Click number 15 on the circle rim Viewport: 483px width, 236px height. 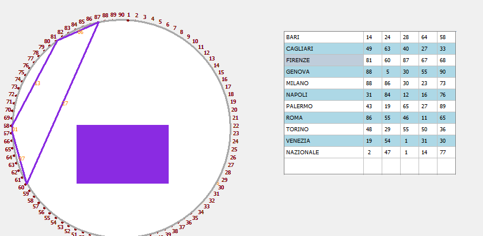(221, 73)
